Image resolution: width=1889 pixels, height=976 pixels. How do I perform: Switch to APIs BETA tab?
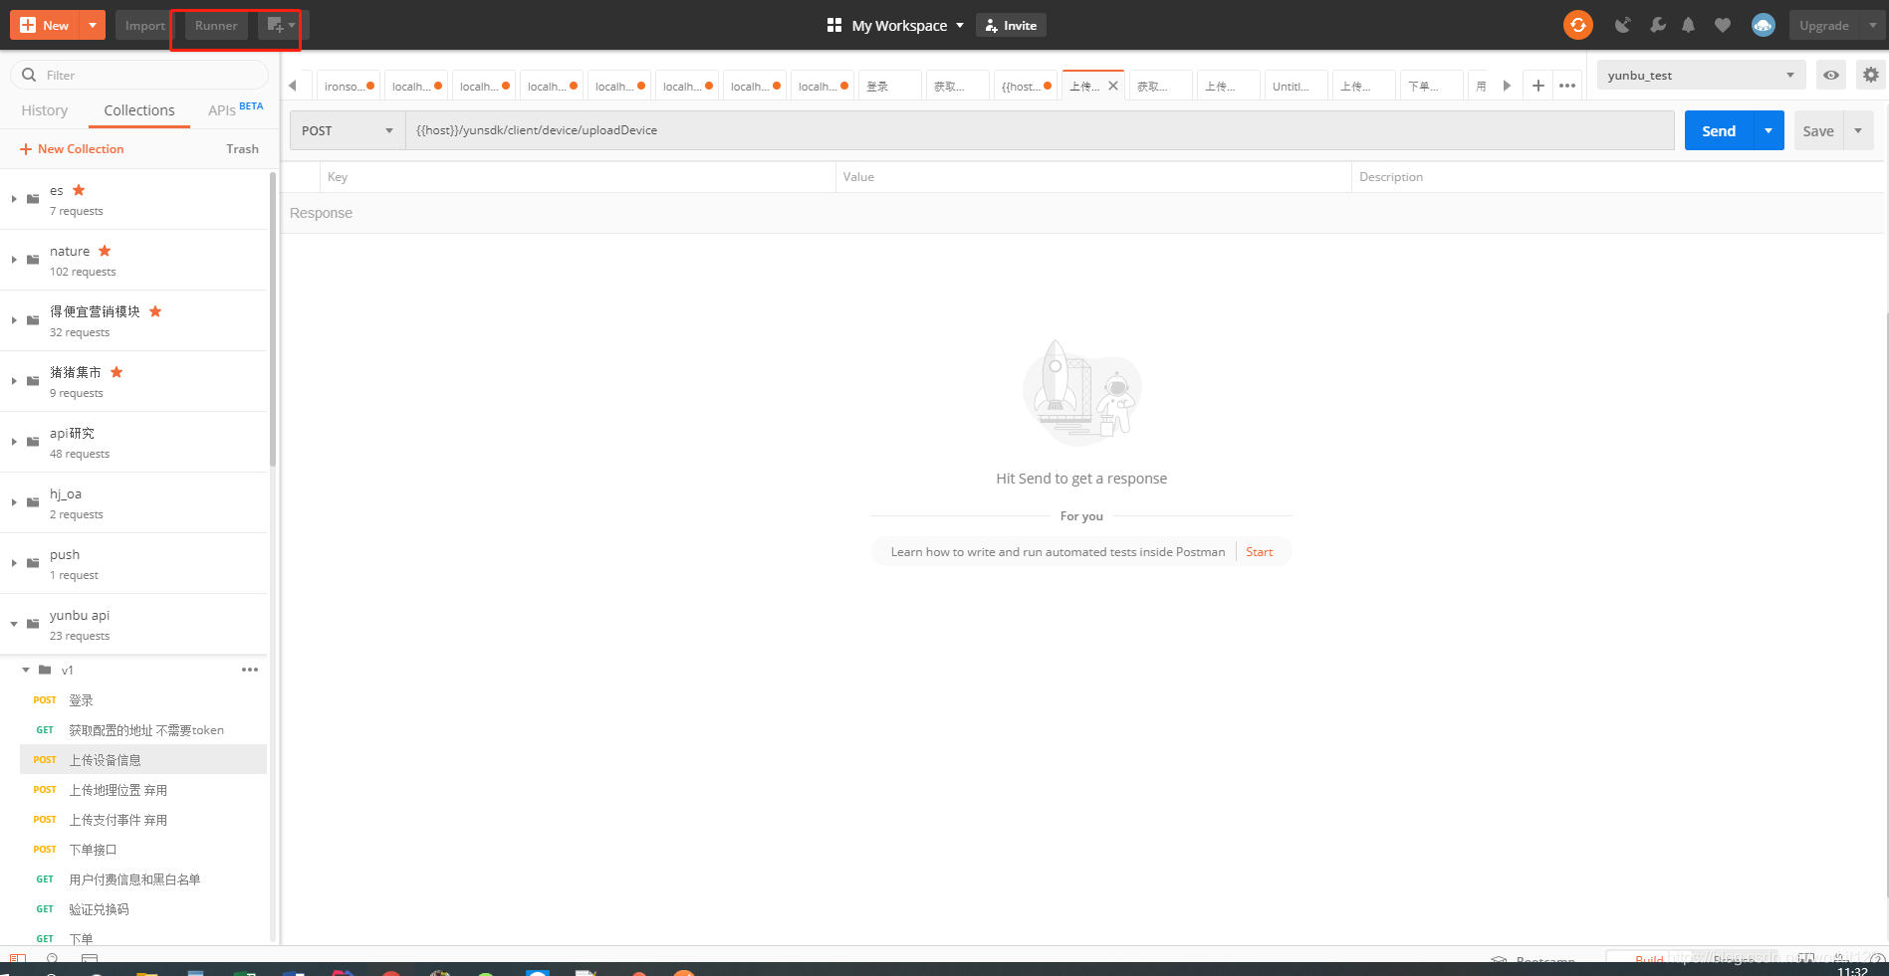236,109
